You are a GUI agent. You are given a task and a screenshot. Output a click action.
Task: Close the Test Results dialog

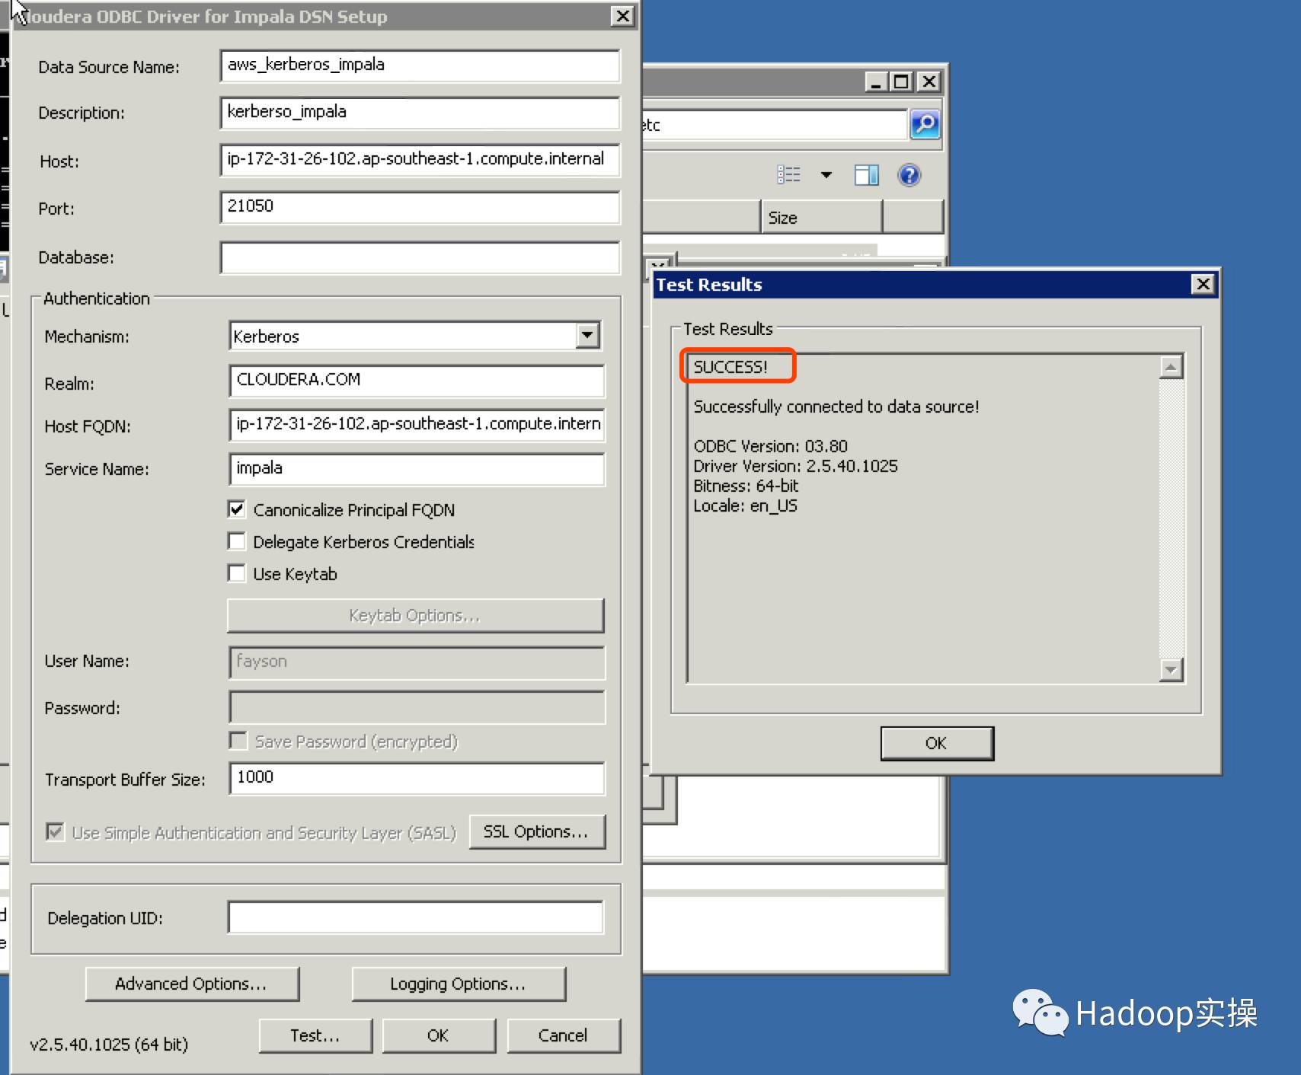tap(1203, 284)
